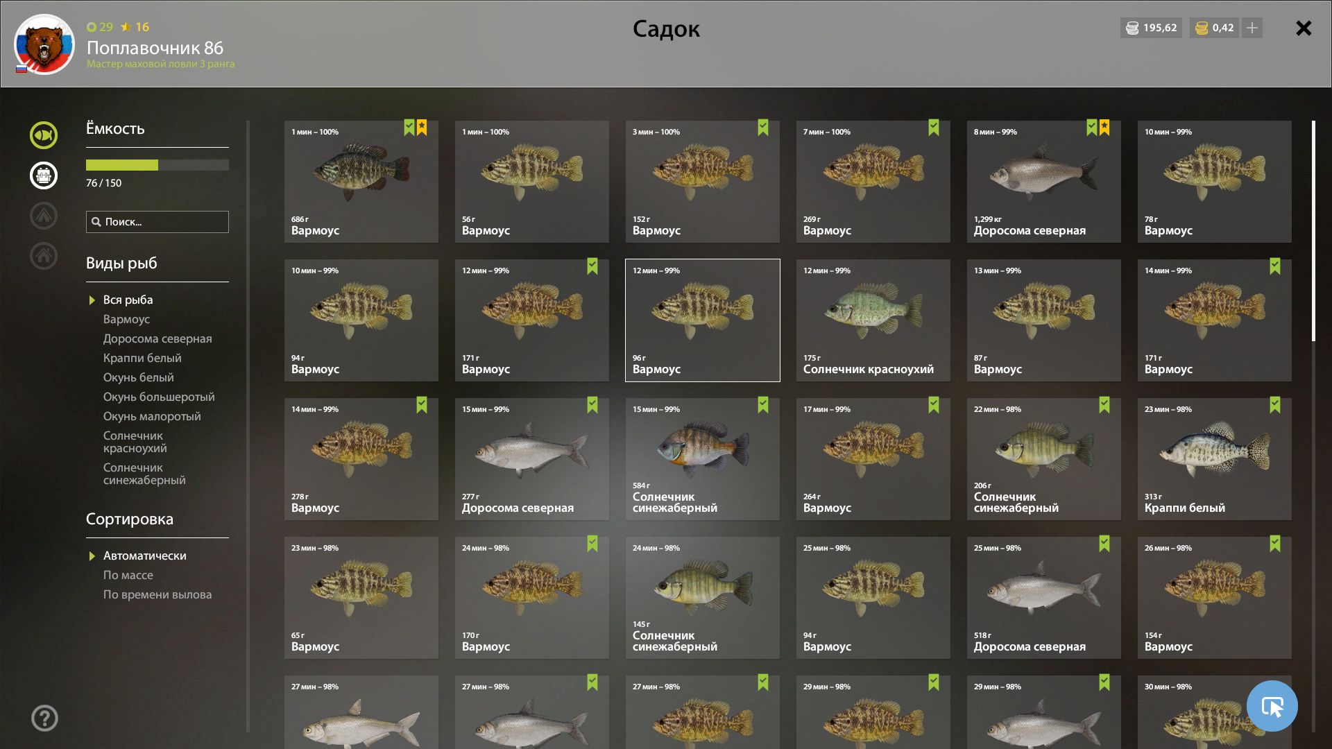This screenshot has height=749, width=1332.
Task: Click the blue cursor selection button
Action: click(1272, 706)
